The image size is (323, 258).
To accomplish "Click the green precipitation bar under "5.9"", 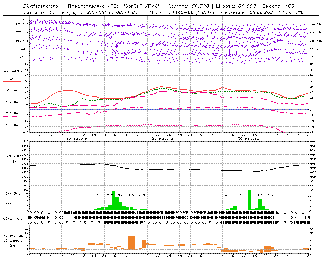I will coord(249,200).
